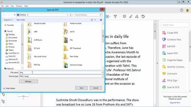Open the Export PDF tool
This screenshot has height=107, width=191.
170,53
